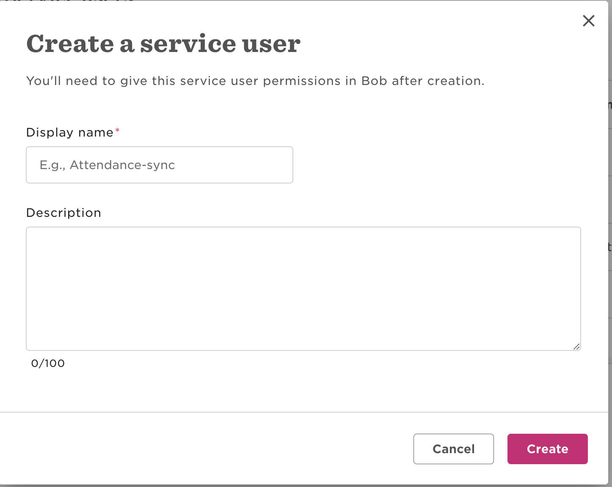Click the "Create a service user" heading
612x487 pixels.
163,44
